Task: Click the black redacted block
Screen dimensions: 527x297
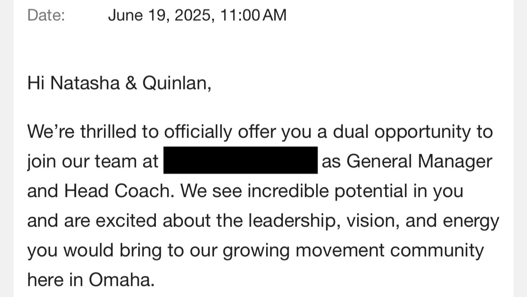Action: pyautogui.click(x=240, y=160)
